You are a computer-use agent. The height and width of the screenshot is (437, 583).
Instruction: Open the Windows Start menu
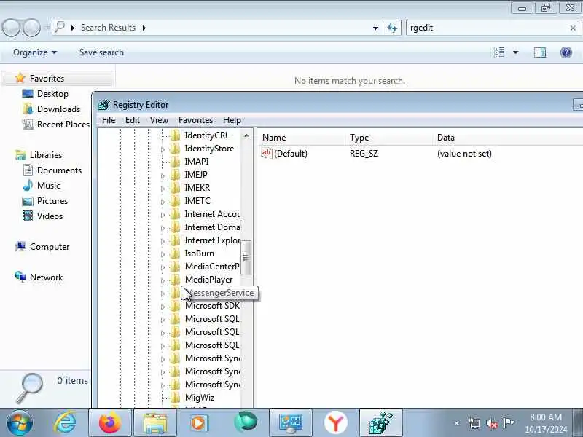coord(20,423)
